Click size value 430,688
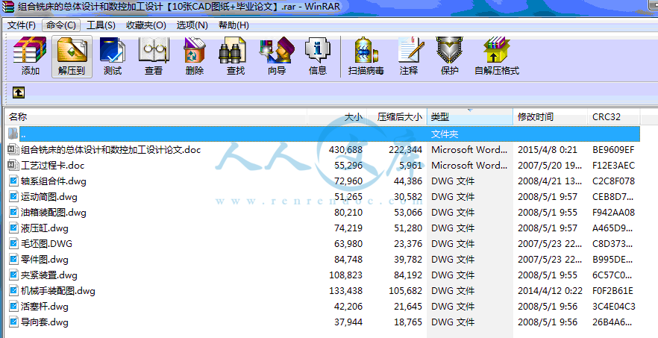658x338 pixels. (x=346, y=149)
